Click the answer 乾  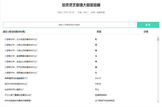[x=96, y=39]
